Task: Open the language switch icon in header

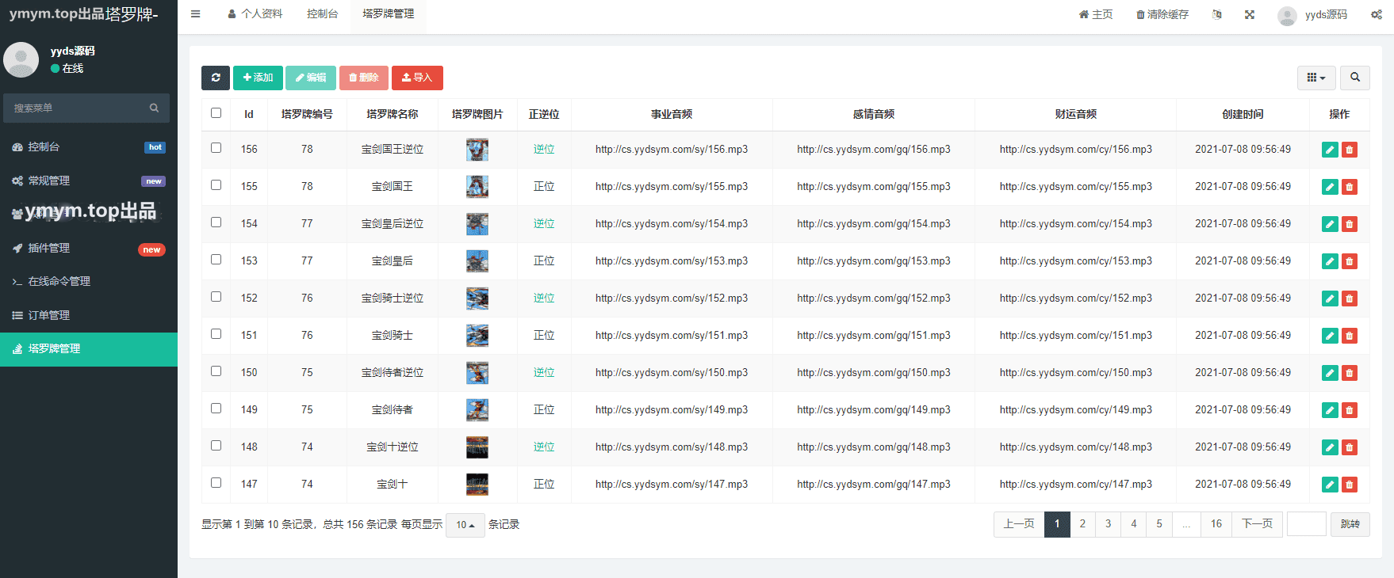Action: (x=1217, y=14)
